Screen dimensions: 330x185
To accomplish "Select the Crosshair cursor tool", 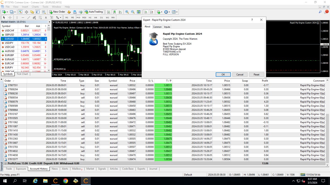I will (x=10, y=17).
